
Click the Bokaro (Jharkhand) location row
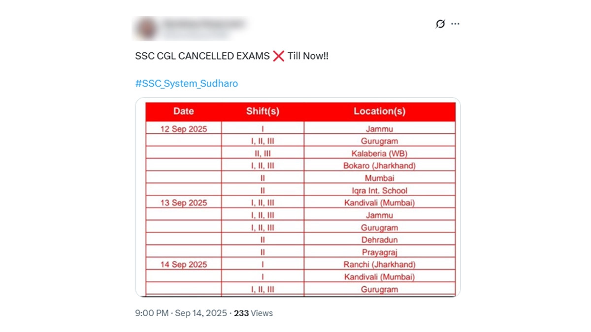[x=379, y=166]
